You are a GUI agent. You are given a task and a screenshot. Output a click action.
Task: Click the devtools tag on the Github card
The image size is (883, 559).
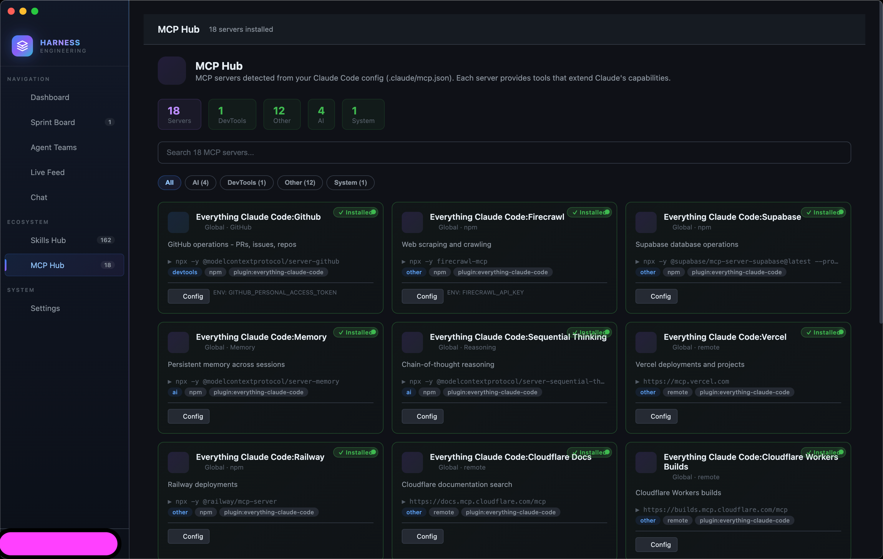(x=185, y=272)
